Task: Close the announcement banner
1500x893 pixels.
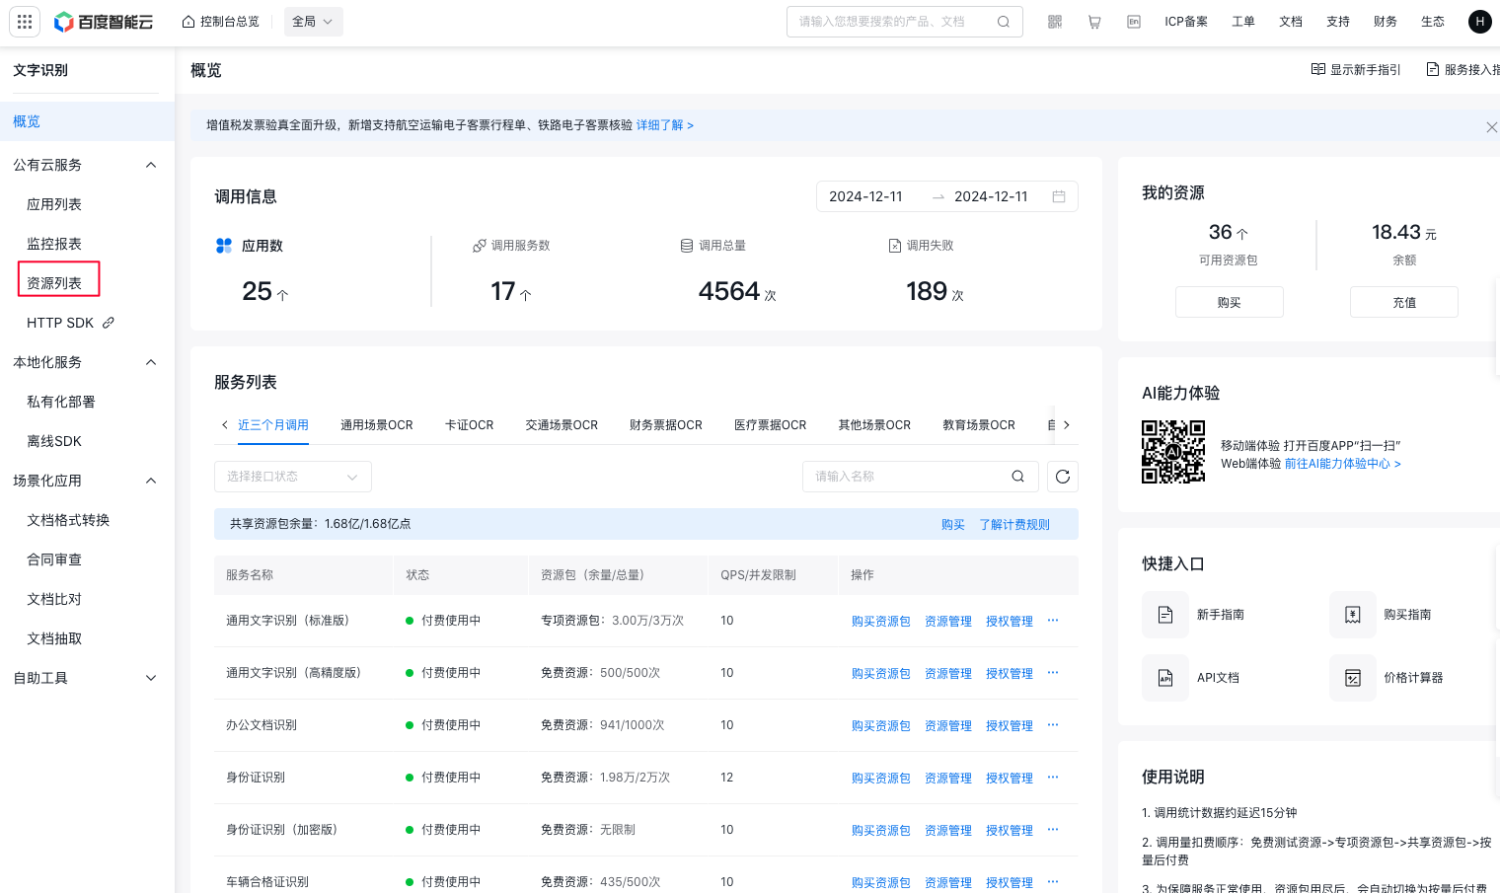Action: click(x=1491, y=127)
